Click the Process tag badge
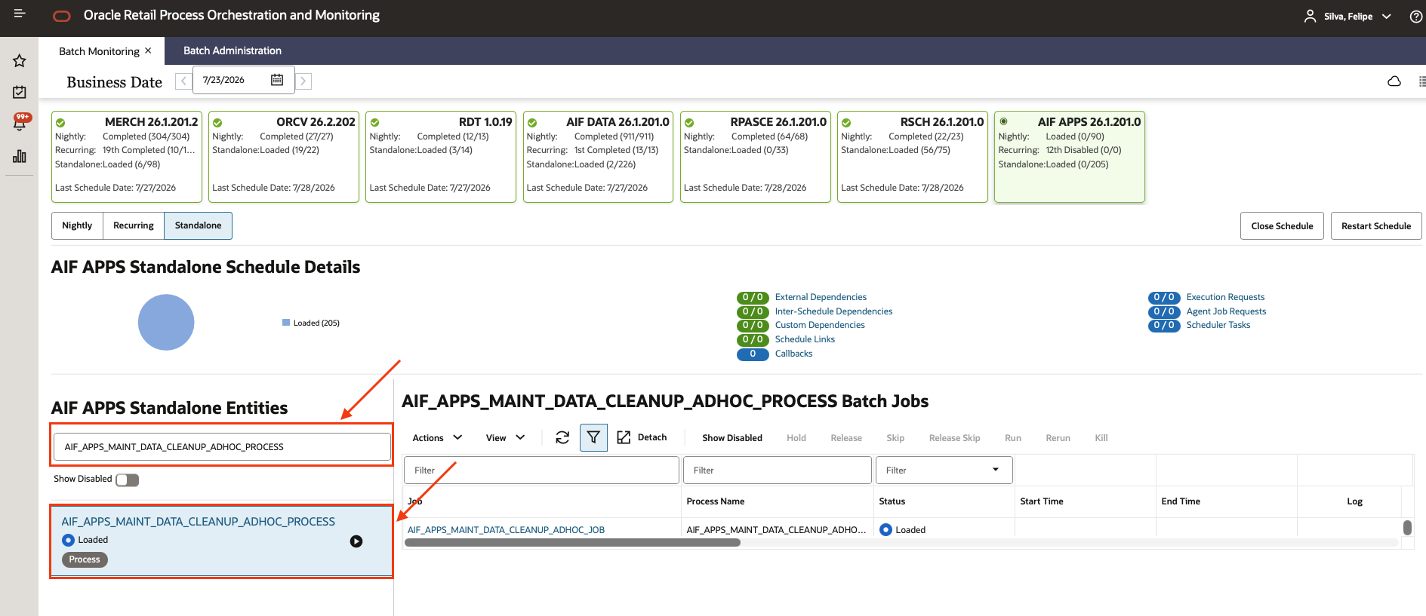This screenshot has height=616, width=1426. 85,559
